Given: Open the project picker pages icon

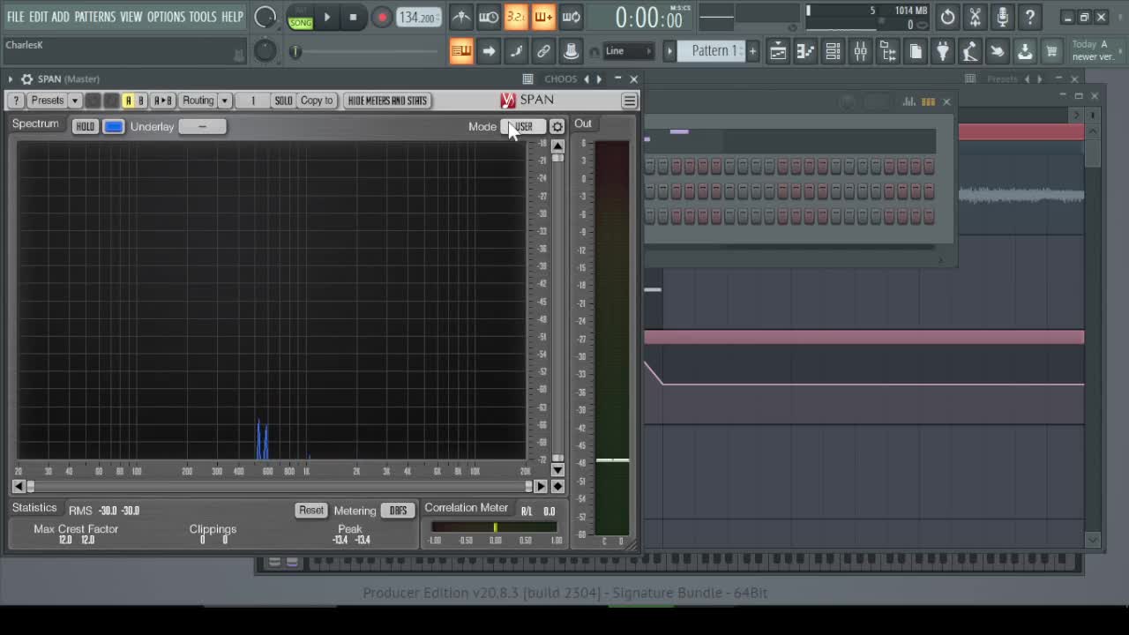Looking at the screenshot, I should pyautogui.click(x=916, y=52).
